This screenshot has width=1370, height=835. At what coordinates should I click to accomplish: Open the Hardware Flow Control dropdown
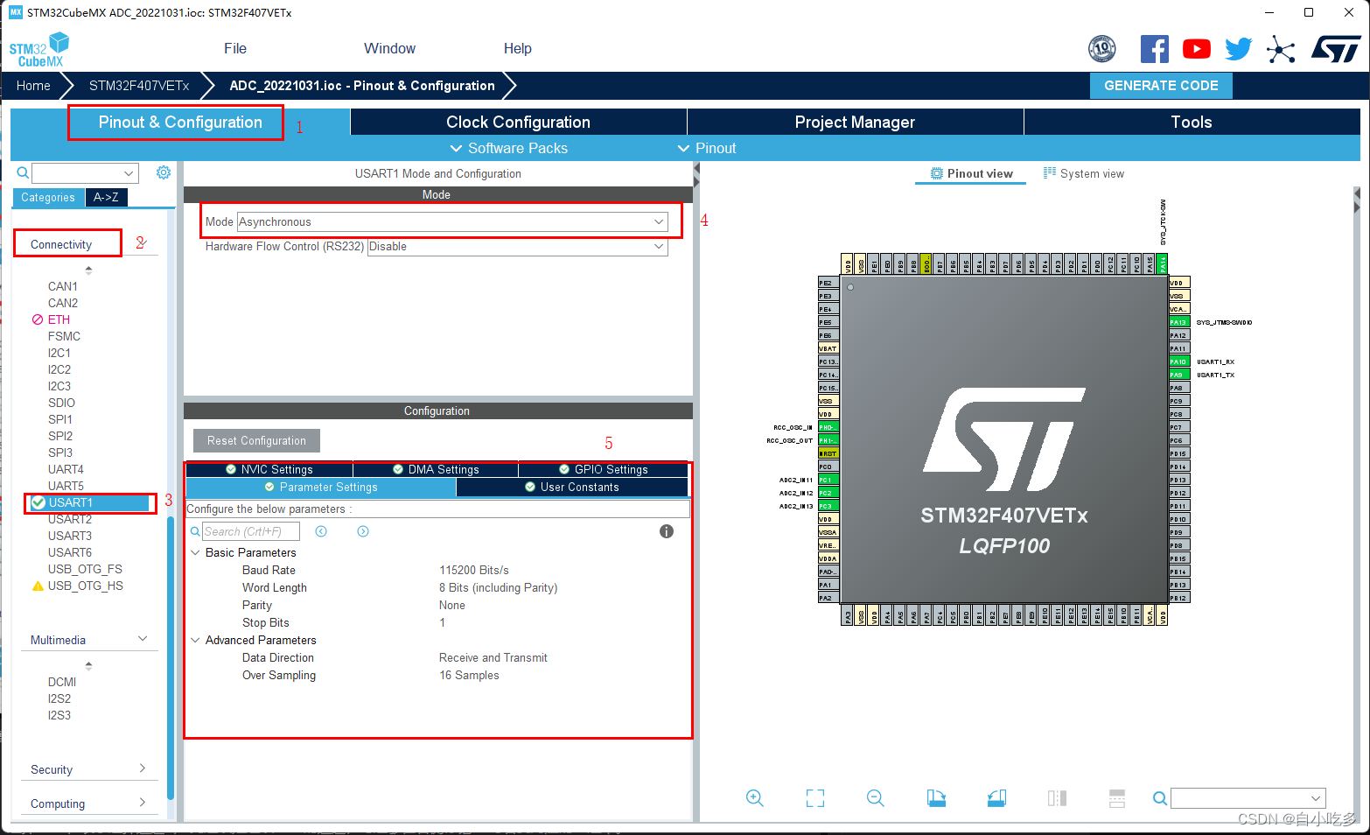click(517, 247)
